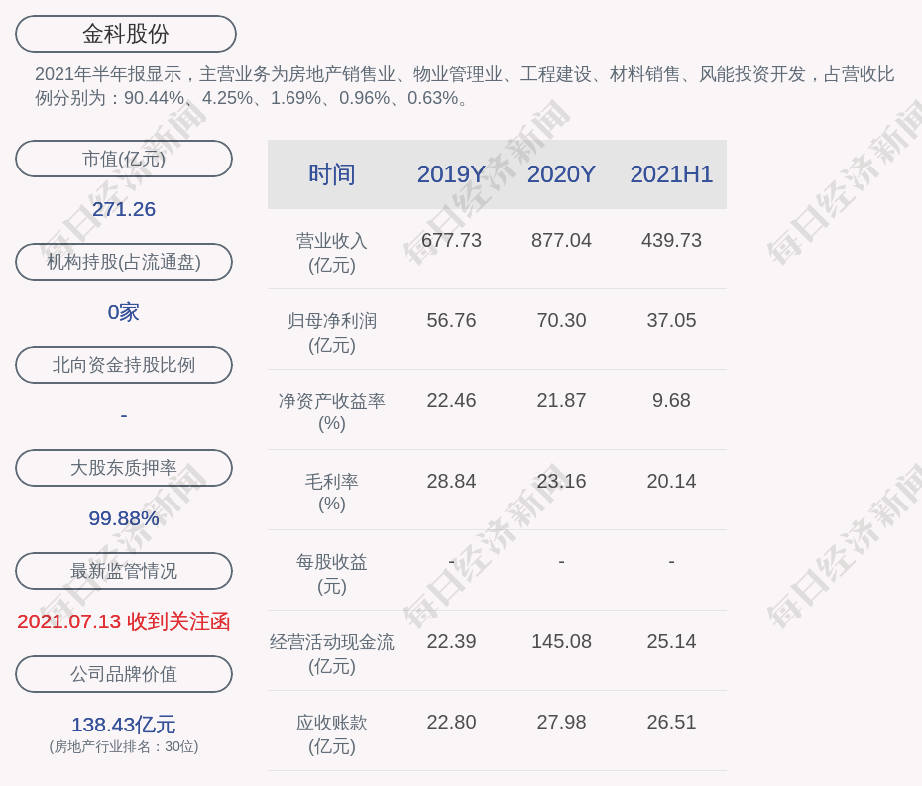
Task: Select the 应收账款(亿元) row label
Action: (x=332, y=734)
